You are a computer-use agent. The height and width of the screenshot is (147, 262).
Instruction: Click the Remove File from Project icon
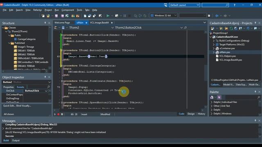[77, 16]
